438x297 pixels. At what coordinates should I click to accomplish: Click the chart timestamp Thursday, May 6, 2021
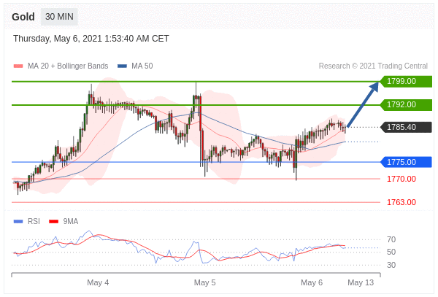click(x=91, y=39)
